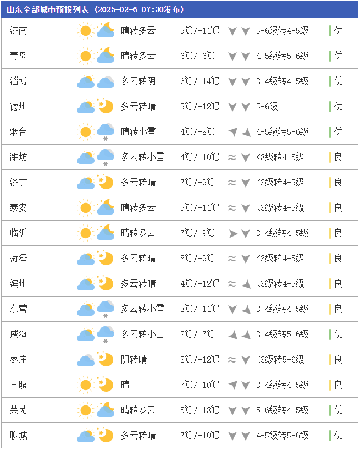
Task: Click the 多云转小雪 weather text for 威海
Action: pos(142,334)
